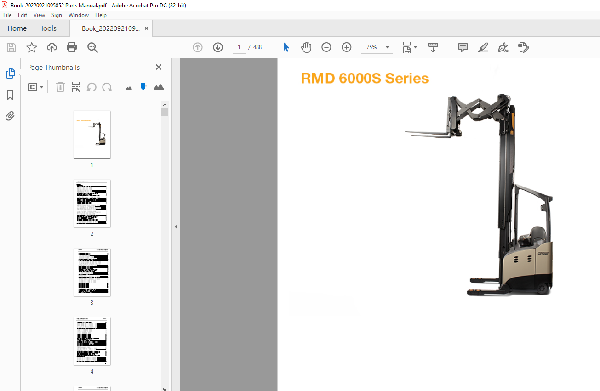The image size is (600, 391).
Task: Open Bookmarks sidebar panel
Action: (x=10, y=95)
